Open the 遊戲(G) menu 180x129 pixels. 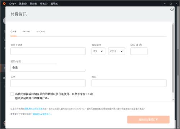point(23,4)
